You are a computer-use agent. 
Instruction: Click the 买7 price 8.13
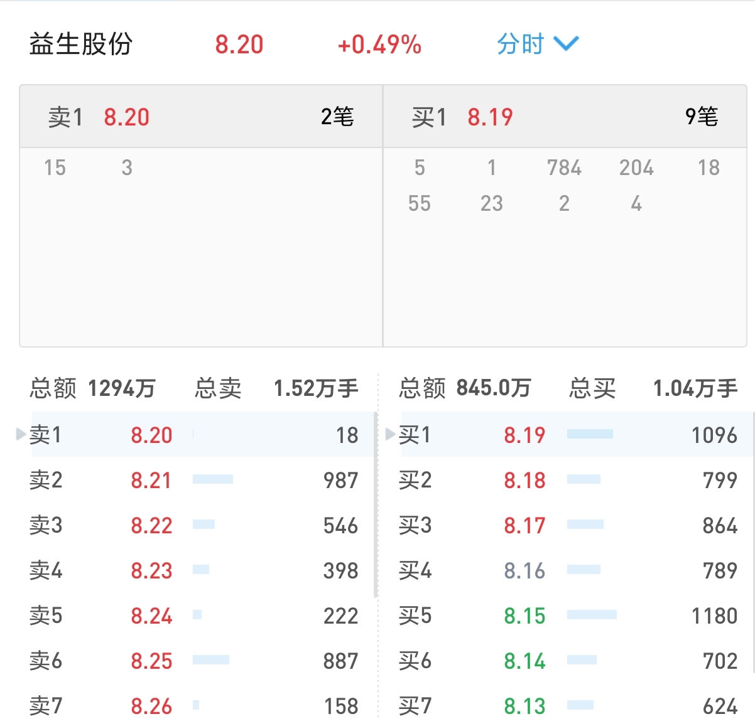(x=524, y=706)
